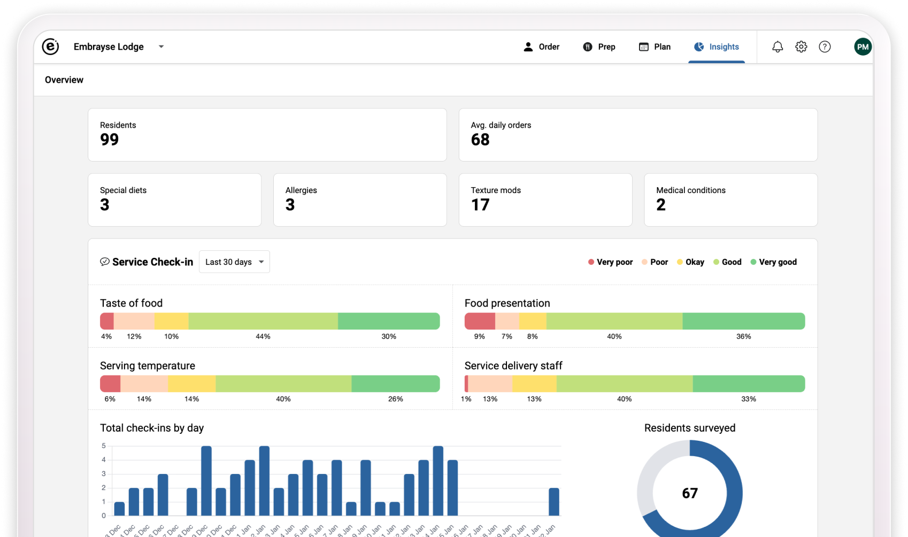Open the Residents 99 card
Screen dimensions: 908x537
pyautogui.click(x=267, y=135)
